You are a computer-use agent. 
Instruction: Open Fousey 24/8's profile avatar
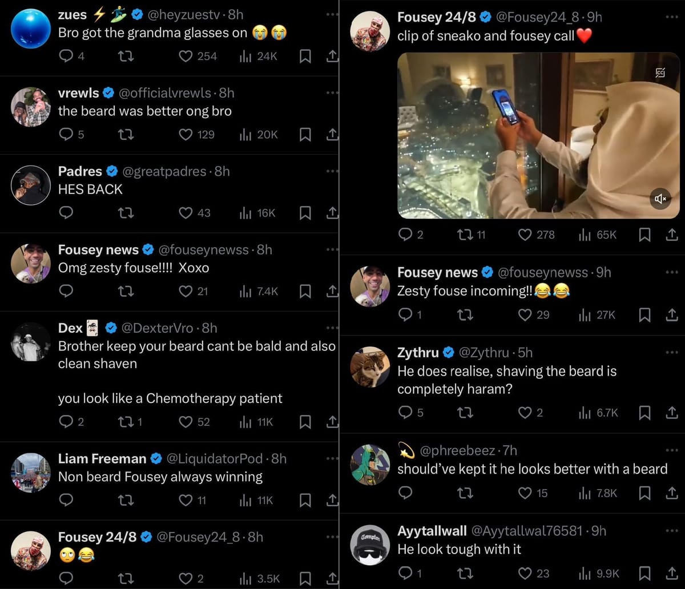[x=370, y=31]
